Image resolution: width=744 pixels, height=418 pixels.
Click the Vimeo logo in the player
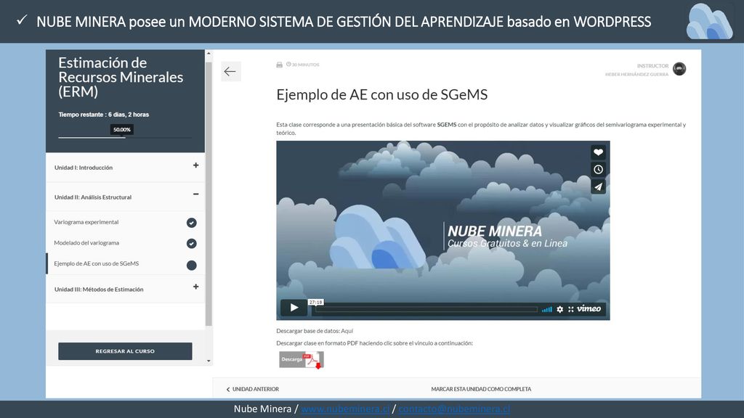589,308
